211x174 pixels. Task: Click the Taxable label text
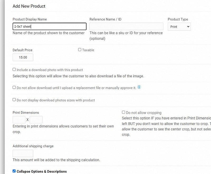[88, 50]
